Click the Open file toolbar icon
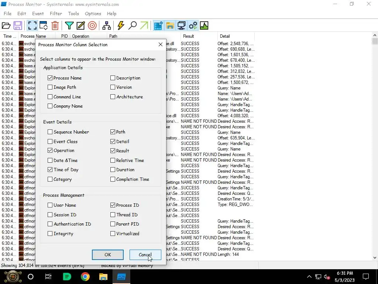 pyautogui.click(x=6, y=26)
